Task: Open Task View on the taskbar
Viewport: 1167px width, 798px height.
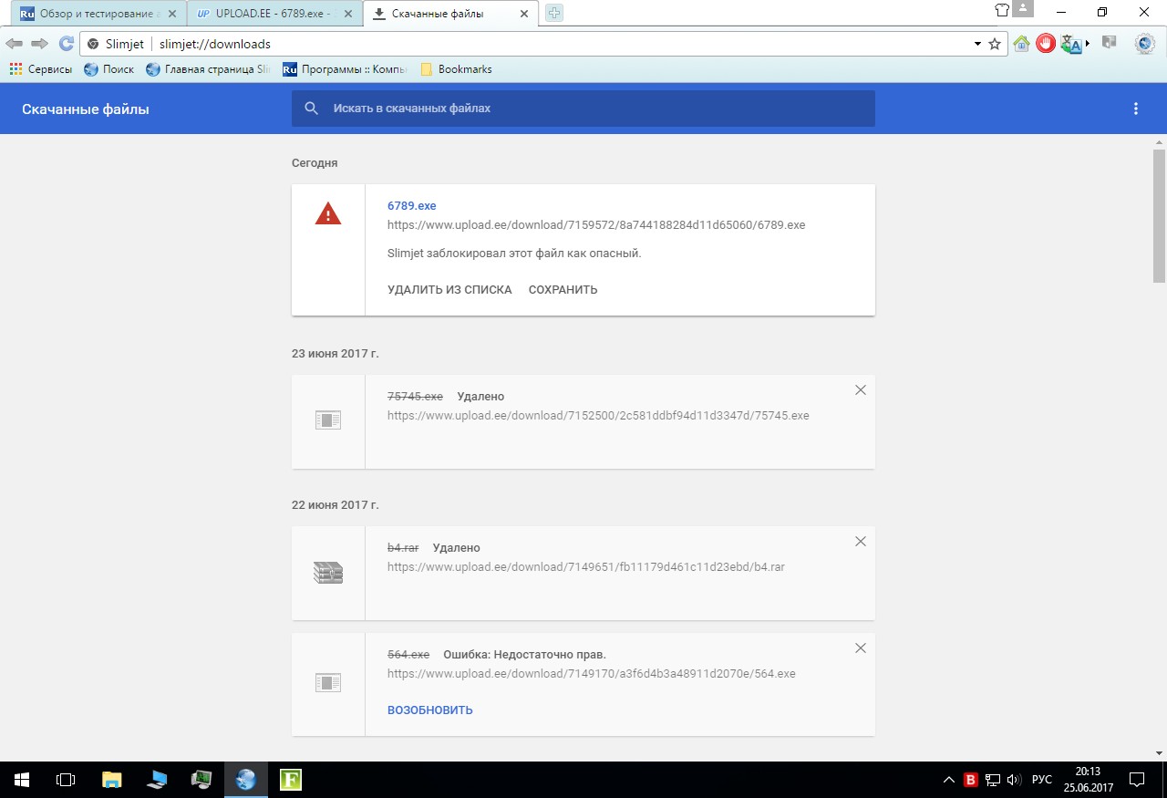Action: point(66,780)
